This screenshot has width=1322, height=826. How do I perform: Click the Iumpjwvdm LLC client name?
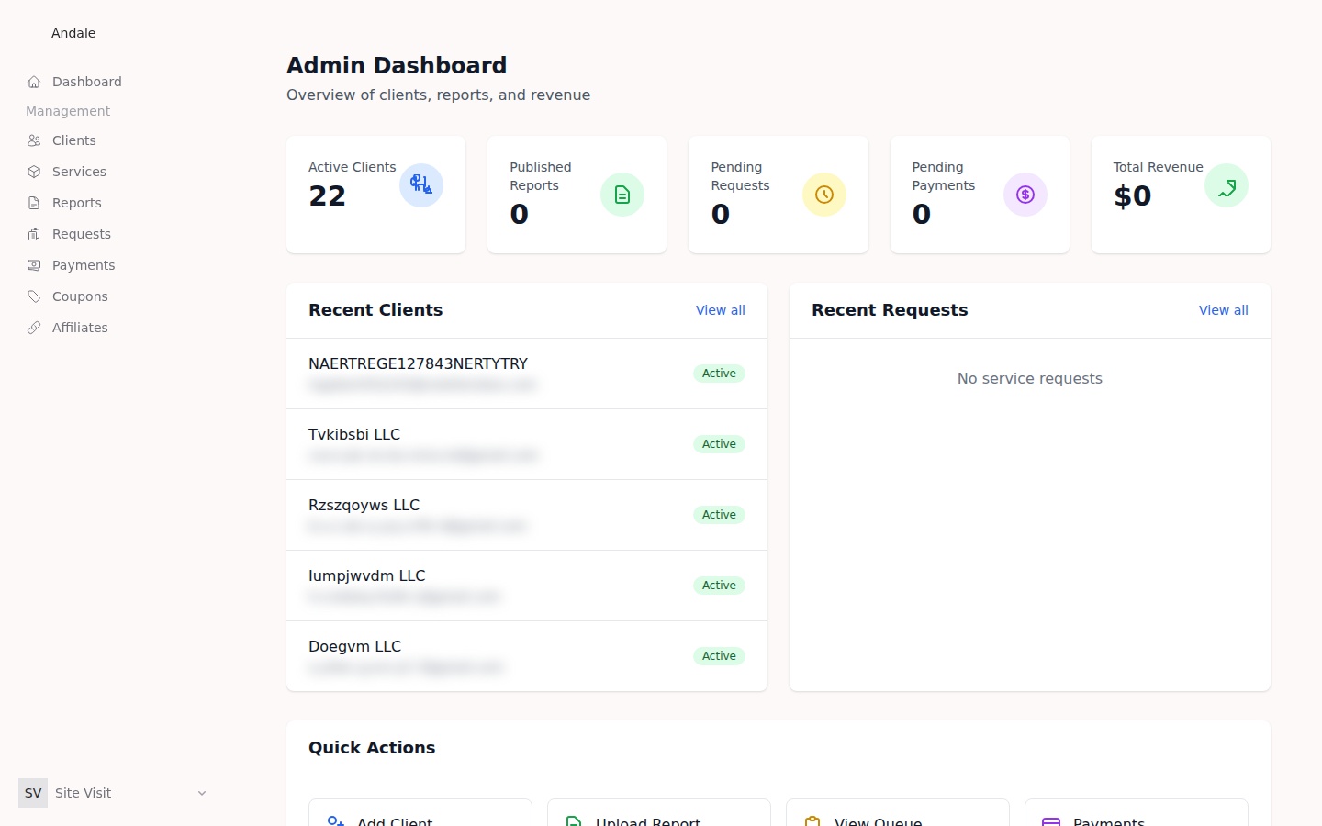point(367,575)
